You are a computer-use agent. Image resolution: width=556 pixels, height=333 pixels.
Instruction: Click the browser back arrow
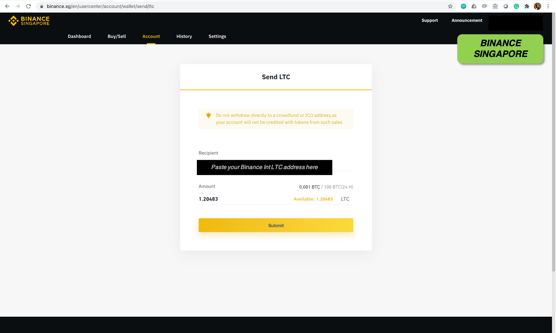click(7, 6)
